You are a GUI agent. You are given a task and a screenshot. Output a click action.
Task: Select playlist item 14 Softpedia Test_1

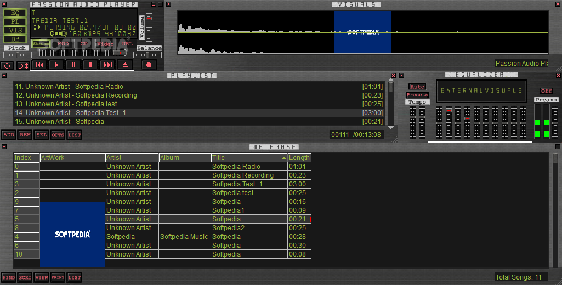pyautogui.click(x=198, y=113)
